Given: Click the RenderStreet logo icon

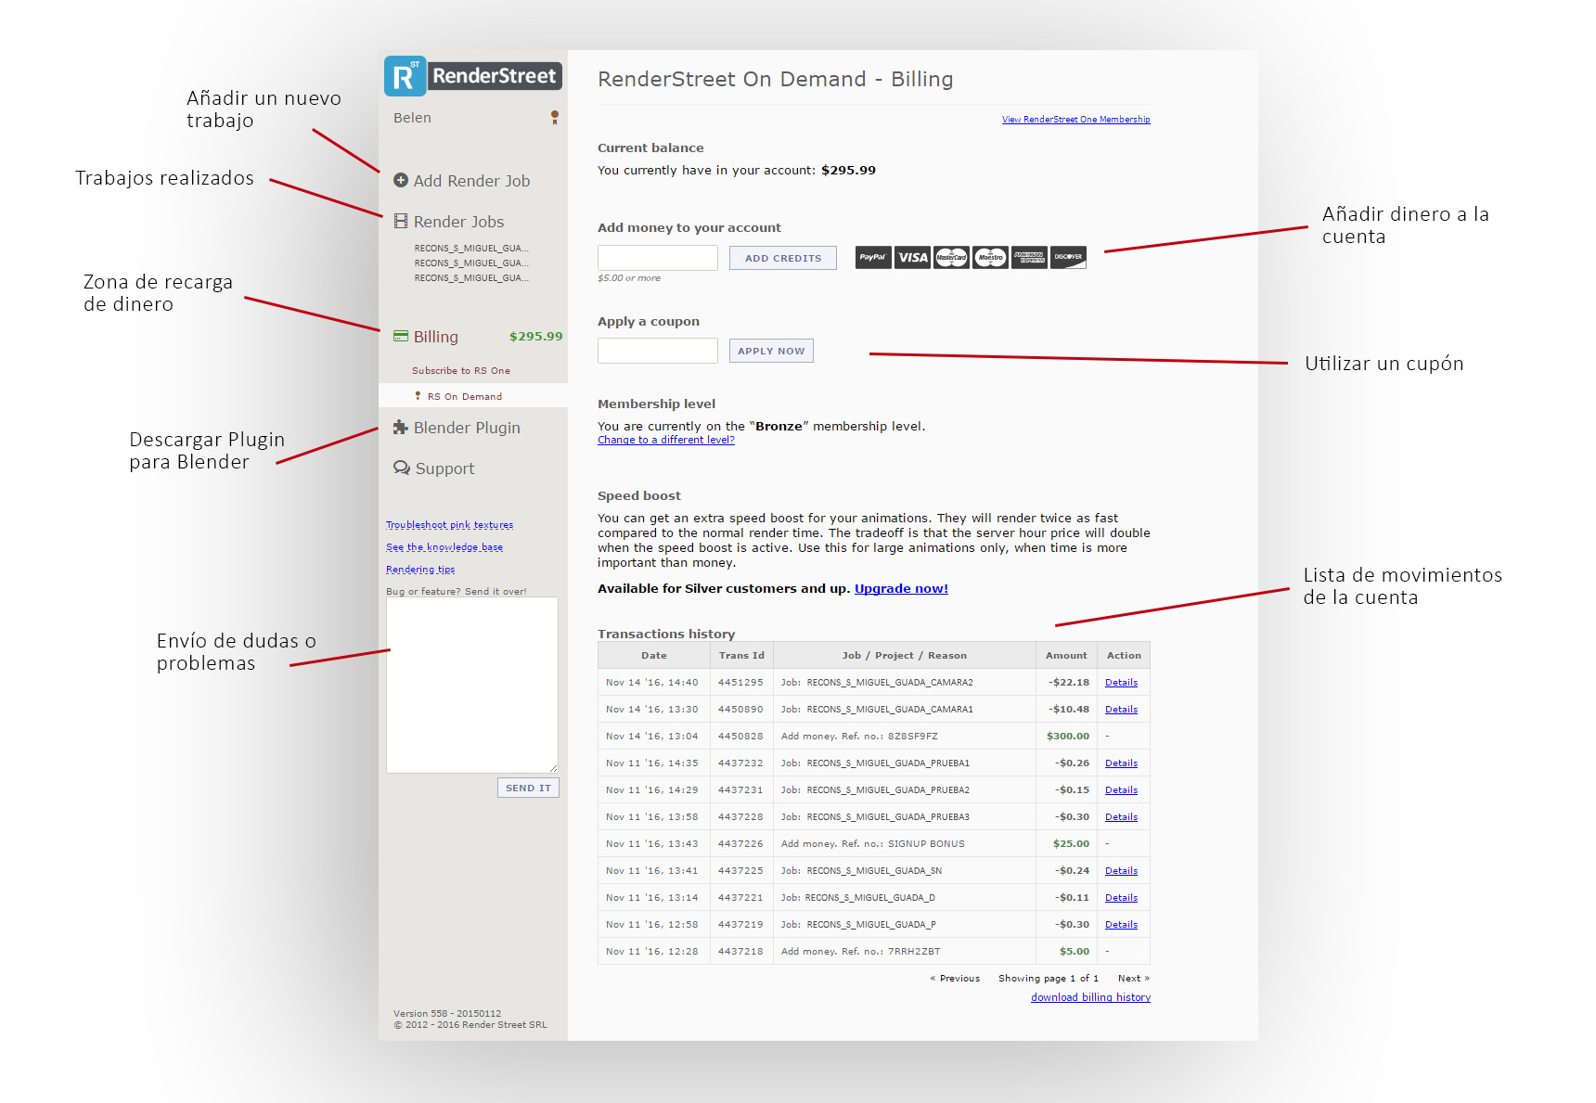Looking at the screenshot, I should [x=405, y=76].
